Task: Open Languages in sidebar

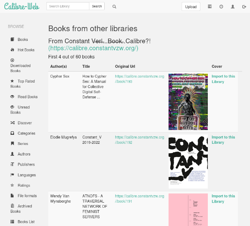Action: (x=27, y=175)
